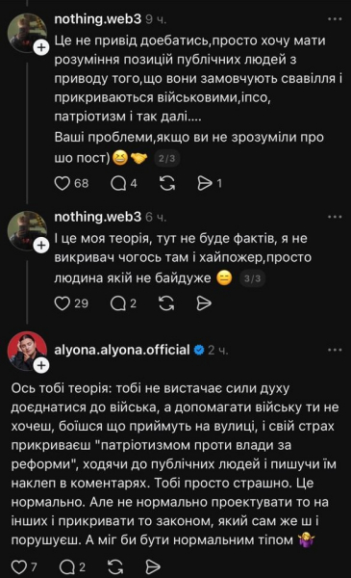Open more options for alyona's 2 ч. post
The image size is (351, 578).
pyautogui.click(x=335, y=350)
